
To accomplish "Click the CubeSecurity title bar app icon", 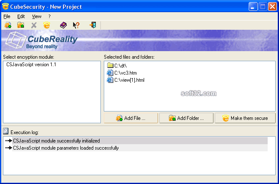I will coord(5,6).
